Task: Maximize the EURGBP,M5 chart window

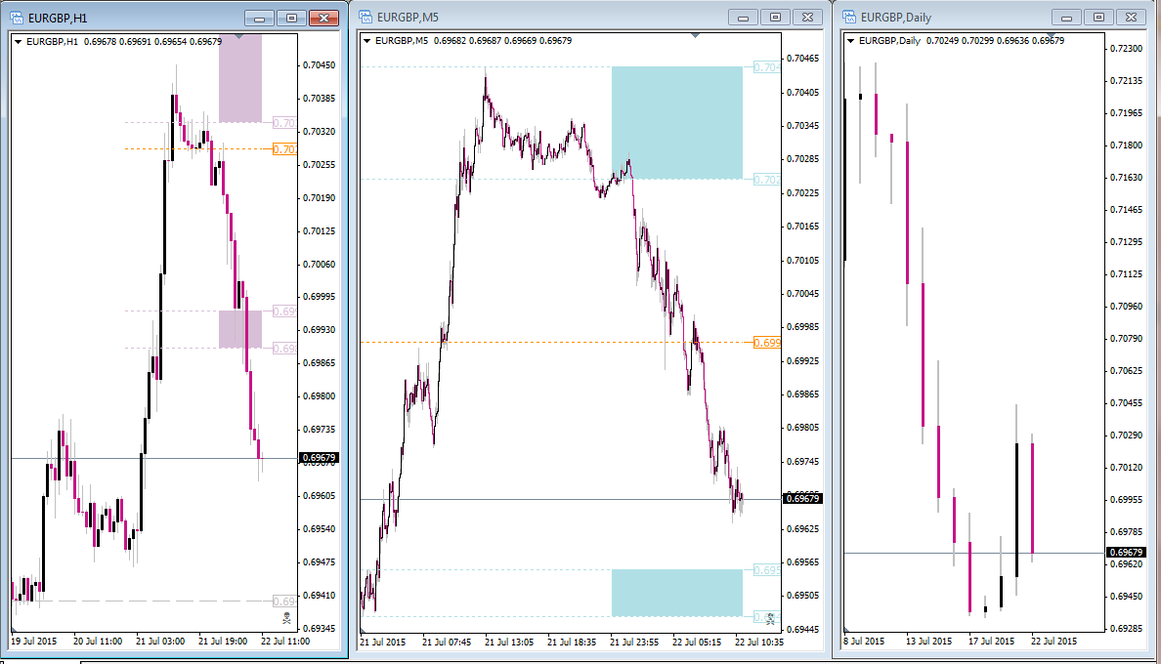Action: (775, 17)
